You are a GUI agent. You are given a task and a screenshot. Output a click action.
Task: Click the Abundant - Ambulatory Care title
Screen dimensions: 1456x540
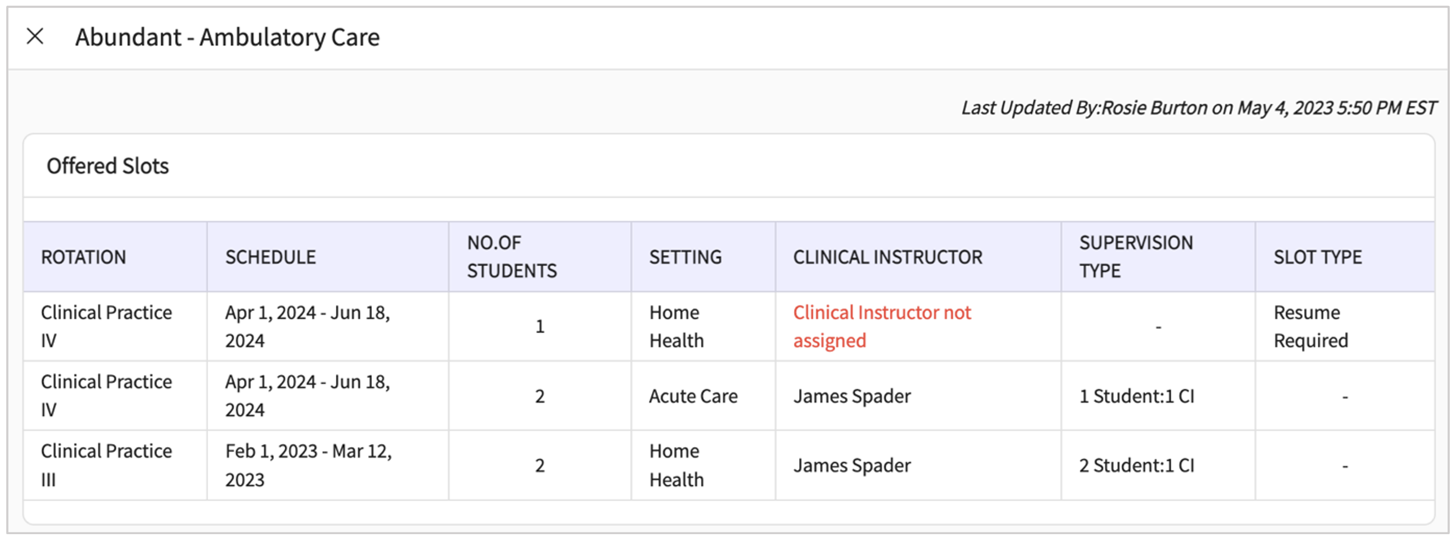click(x=227, y=37)
